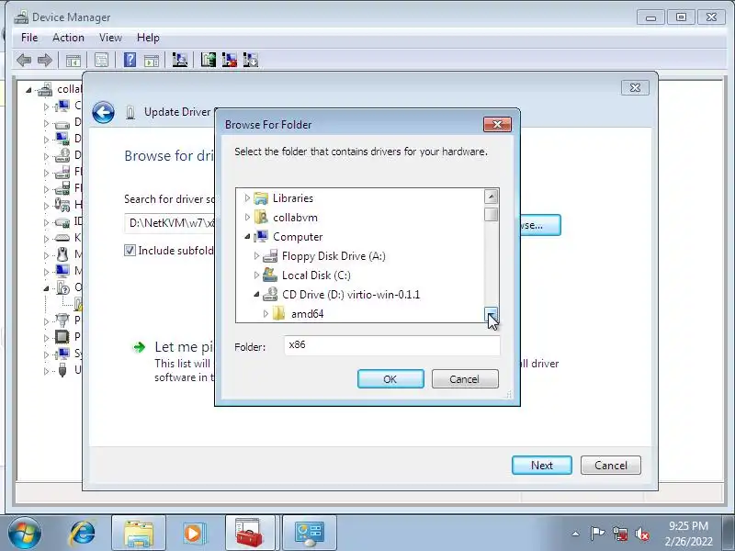Click the Forward arrow in Device Manager toolbar
This screenshot has height=551, width=735.
[x=45, y=60]
